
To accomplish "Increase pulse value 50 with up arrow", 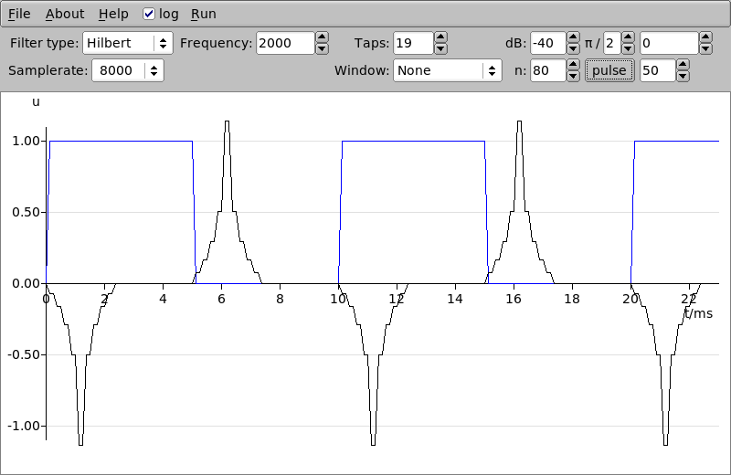I will (x=683, y=65).
